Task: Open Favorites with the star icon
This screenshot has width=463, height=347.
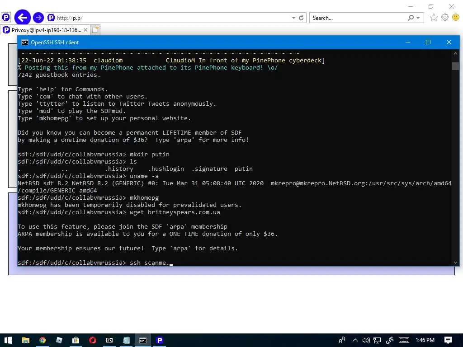Action: [x=434, y=18]
